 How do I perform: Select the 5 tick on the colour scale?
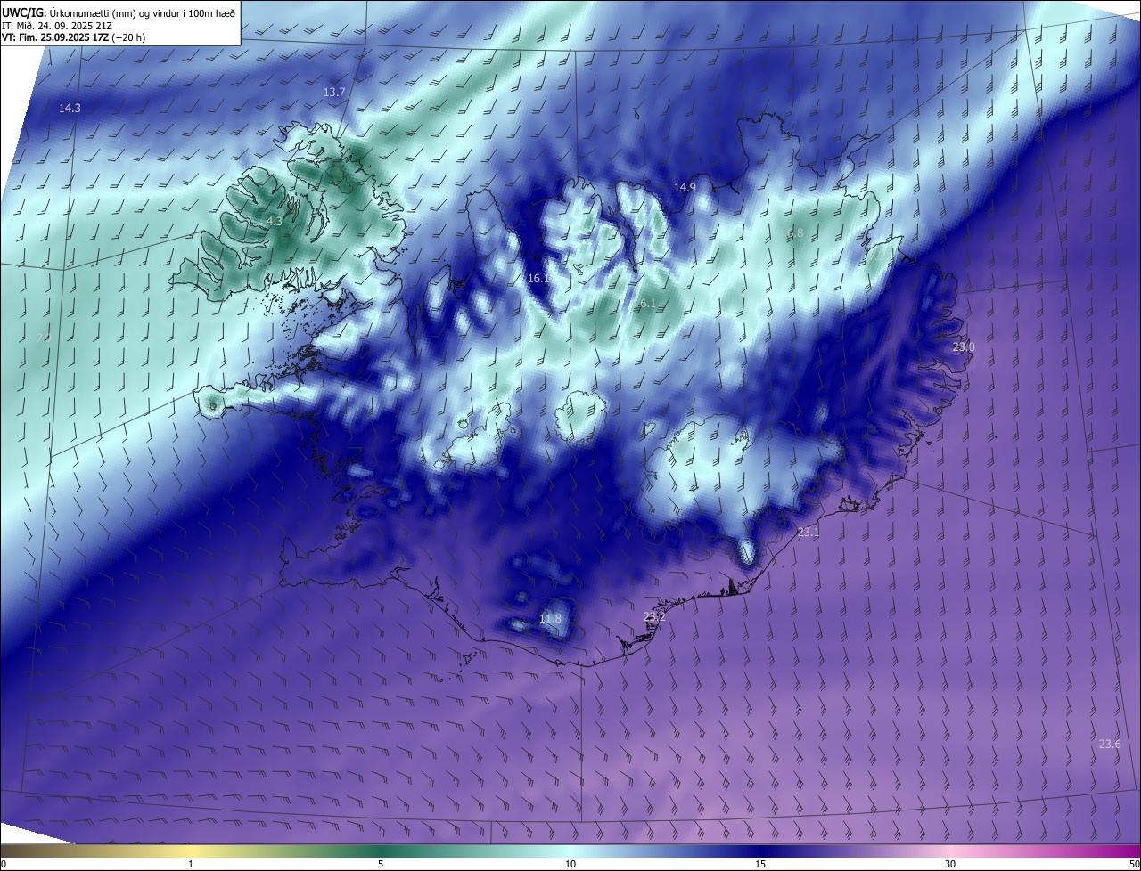(381, 864)
